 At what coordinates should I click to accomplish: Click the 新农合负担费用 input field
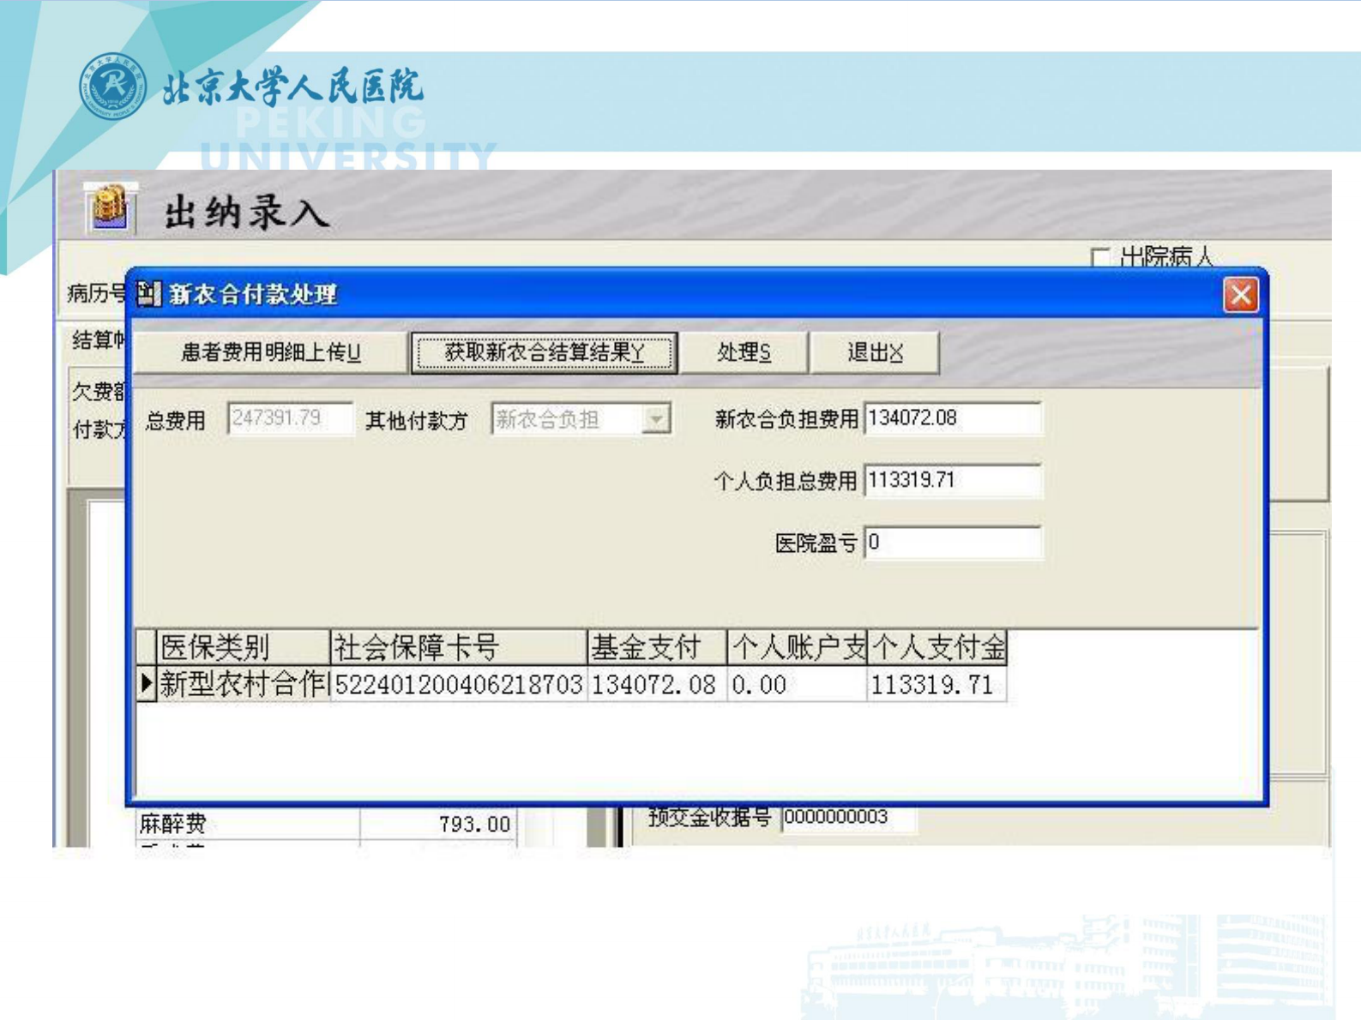pos(953,418)
